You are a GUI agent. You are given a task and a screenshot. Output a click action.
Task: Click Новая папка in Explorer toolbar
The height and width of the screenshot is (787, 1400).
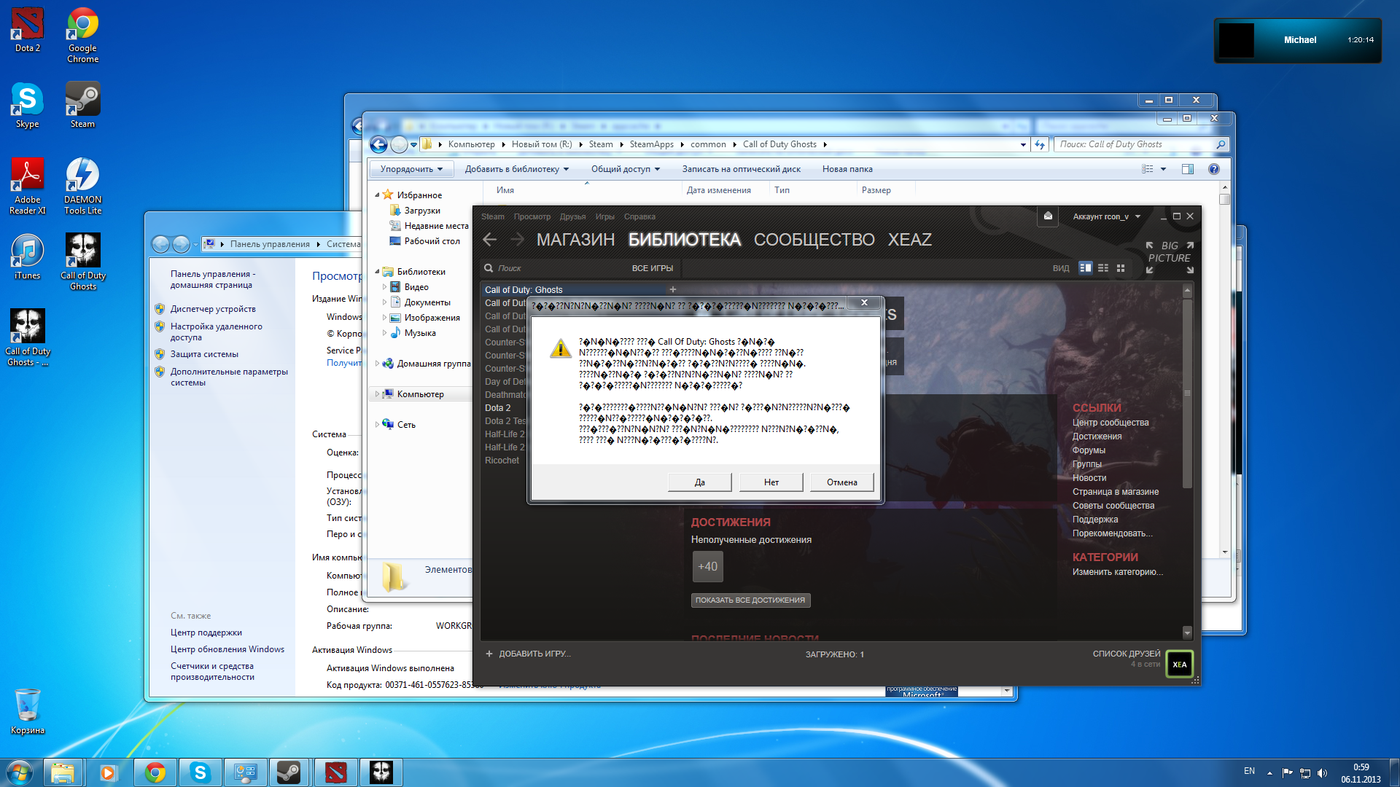pos(847,169)
